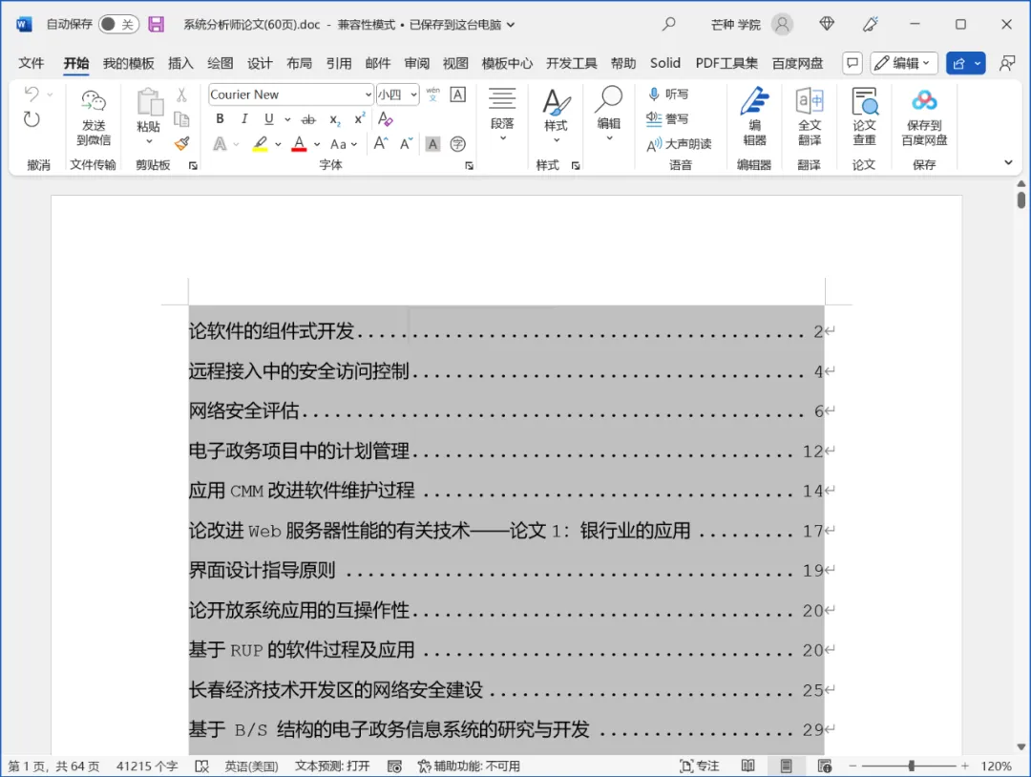Expand the font size dropdown
This screenshot has width=1031, height=777.
(412, 94)
